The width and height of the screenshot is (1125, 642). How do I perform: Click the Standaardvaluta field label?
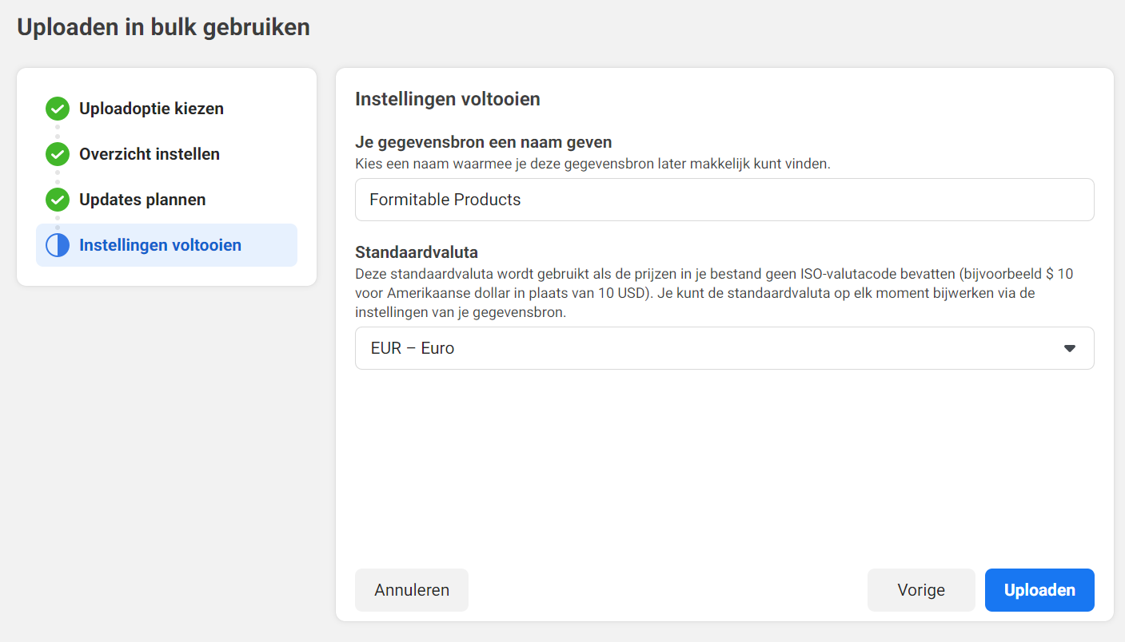click(x=417, y=252)
